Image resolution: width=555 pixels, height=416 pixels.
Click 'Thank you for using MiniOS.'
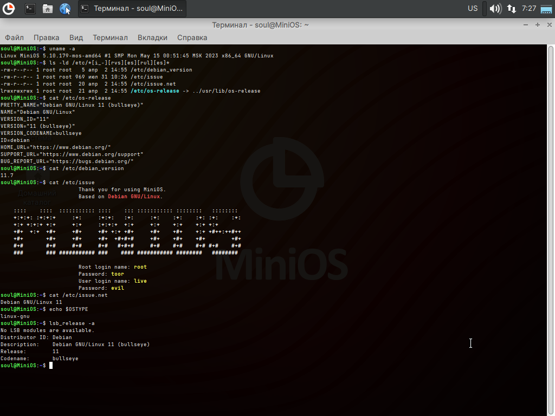(122, 190)
